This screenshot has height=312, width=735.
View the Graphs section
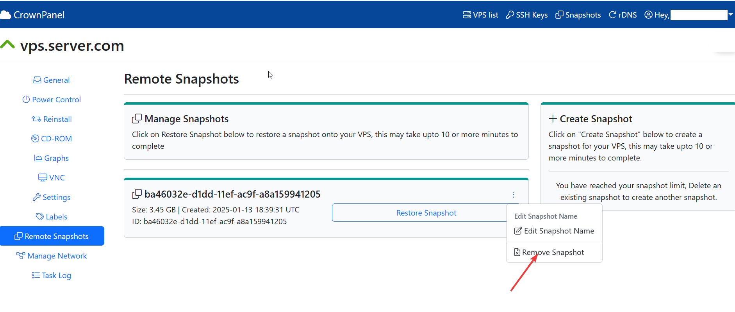point(52,158)
